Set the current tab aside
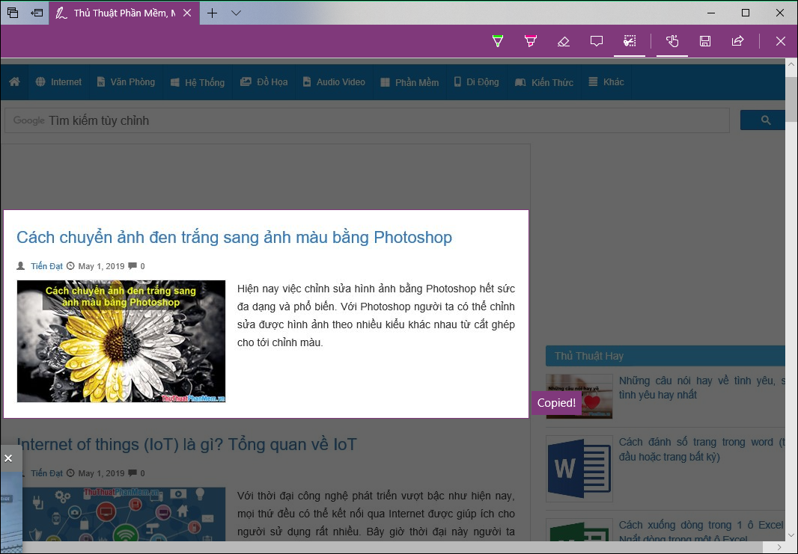 click(x=37, y=13)
